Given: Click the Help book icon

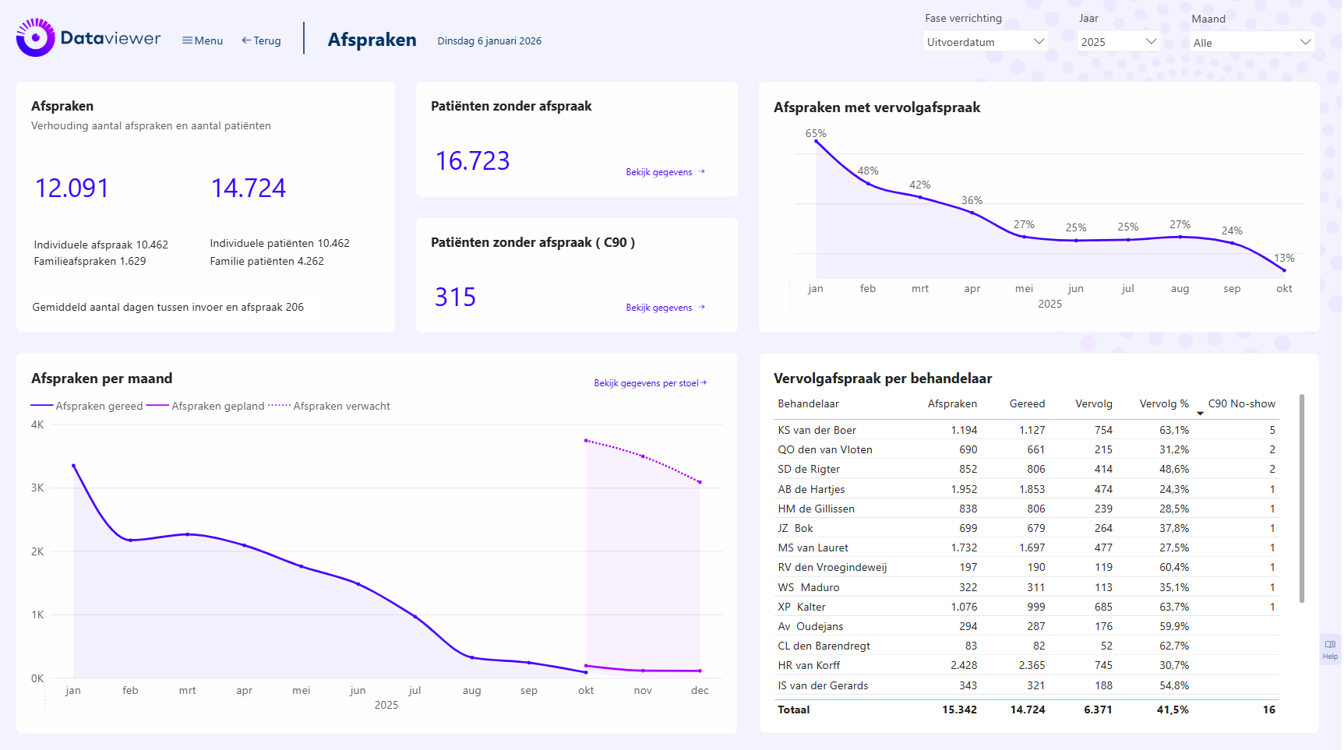Looking at the screenshot, I should pos(1330,645).
